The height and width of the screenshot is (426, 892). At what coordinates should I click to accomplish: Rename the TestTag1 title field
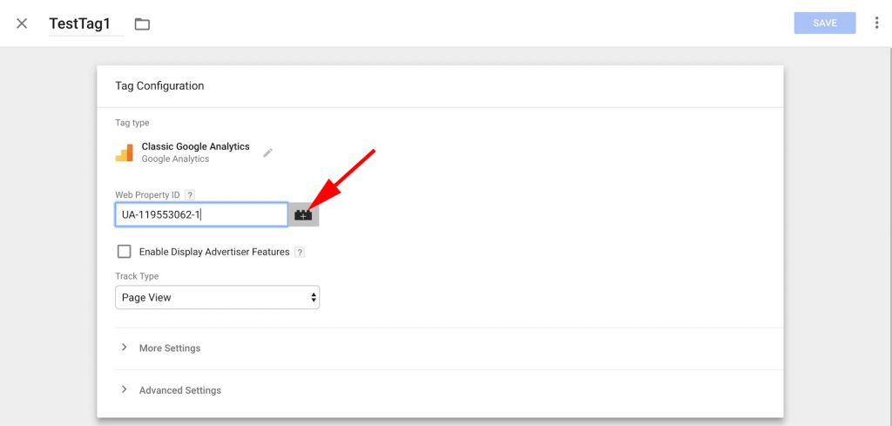(x=86, y=24)
